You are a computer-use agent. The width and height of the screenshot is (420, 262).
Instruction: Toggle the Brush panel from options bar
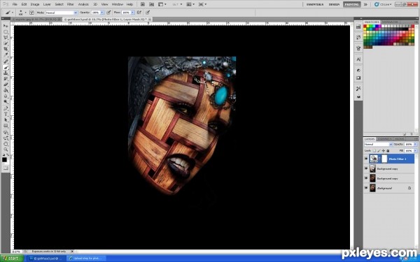click(x=31, y=13)
